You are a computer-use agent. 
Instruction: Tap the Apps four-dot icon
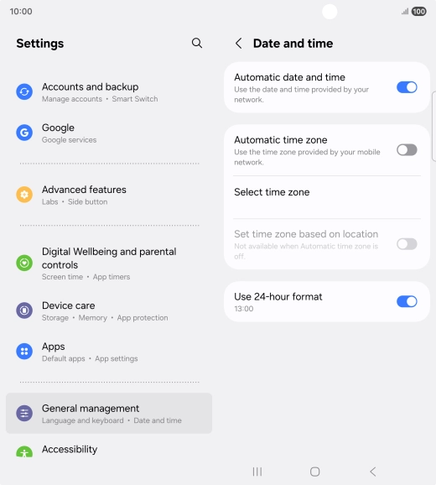click(24, 352)
